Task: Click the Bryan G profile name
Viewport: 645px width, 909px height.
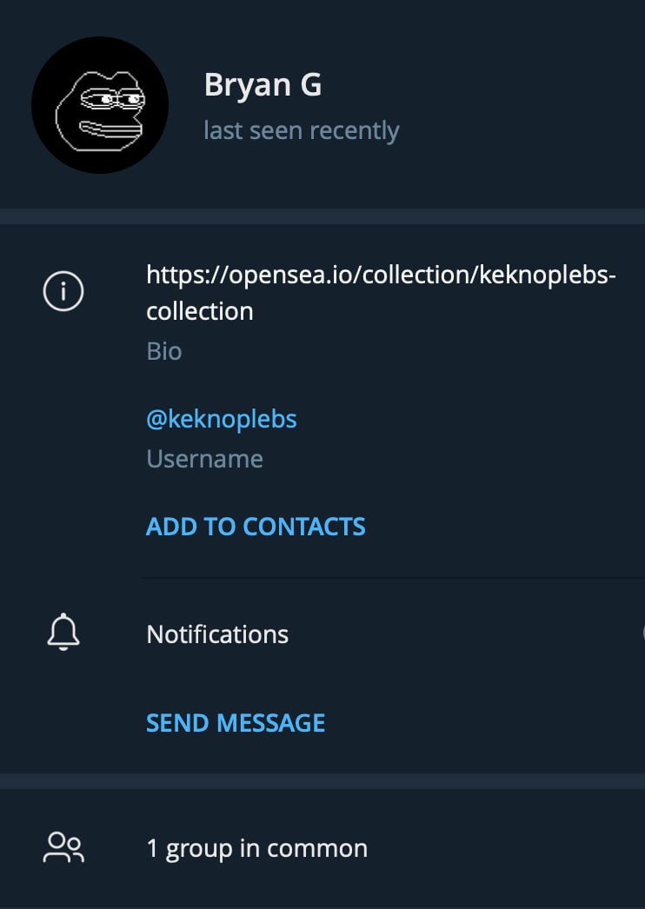Action: click(x=263, y=84)
